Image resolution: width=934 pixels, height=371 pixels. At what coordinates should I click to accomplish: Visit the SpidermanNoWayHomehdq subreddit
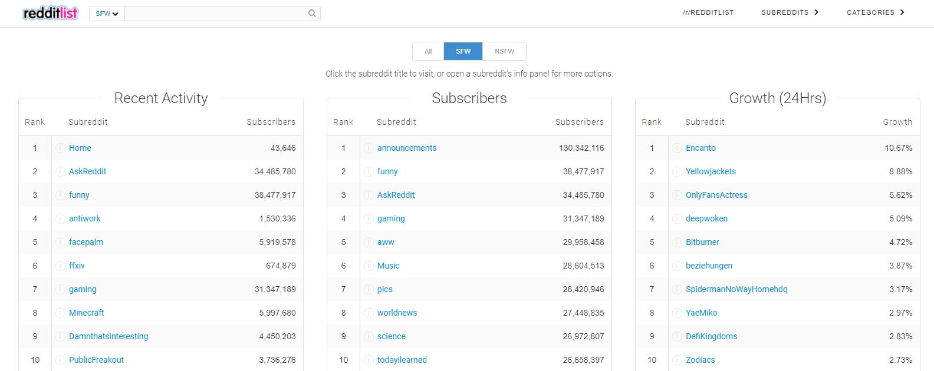tap(736, 289)
